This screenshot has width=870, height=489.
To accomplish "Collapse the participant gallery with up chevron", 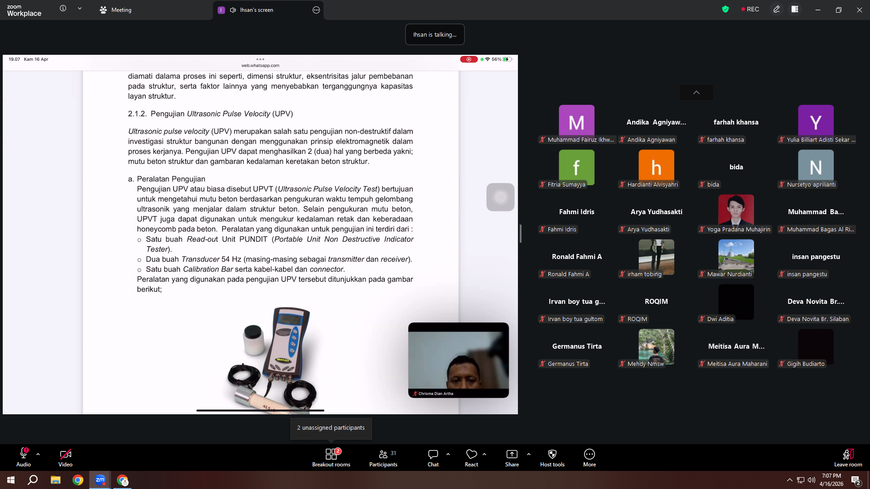I will [696, 92].
